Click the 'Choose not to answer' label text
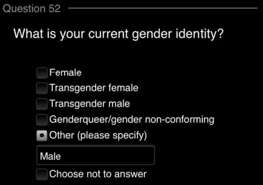The image size is (263, 185). 98,174
